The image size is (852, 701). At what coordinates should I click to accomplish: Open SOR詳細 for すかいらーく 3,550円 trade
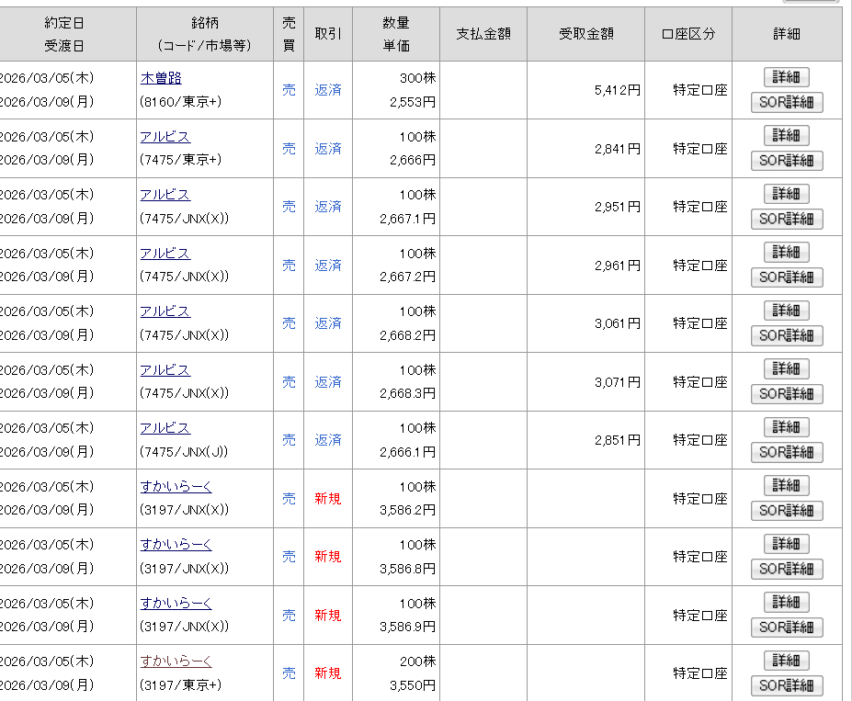tap(787, 685)
